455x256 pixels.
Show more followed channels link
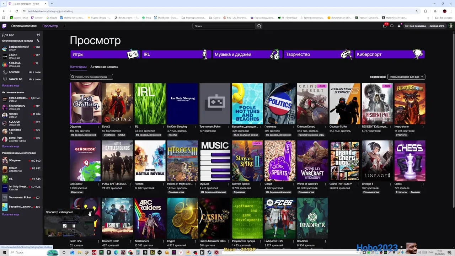coord(11,86)
